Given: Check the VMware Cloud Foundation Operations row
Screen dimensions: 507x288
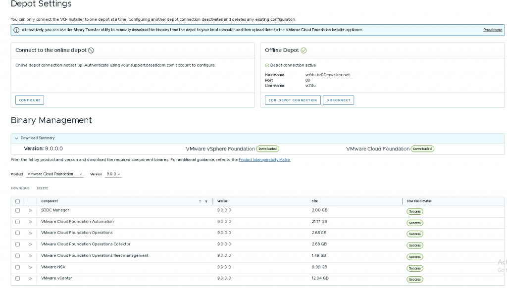Looking at the screenshot, I should click(x=17, y=233).
